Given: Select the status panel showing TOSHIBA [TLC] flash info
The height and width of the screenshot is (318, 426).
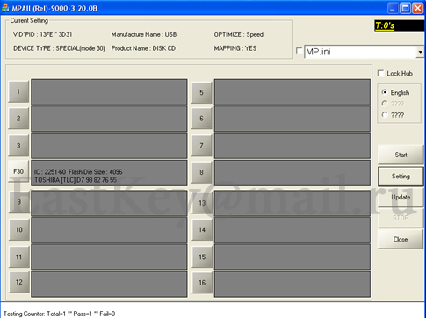Looking at the screenshot, I should [109, 173].
